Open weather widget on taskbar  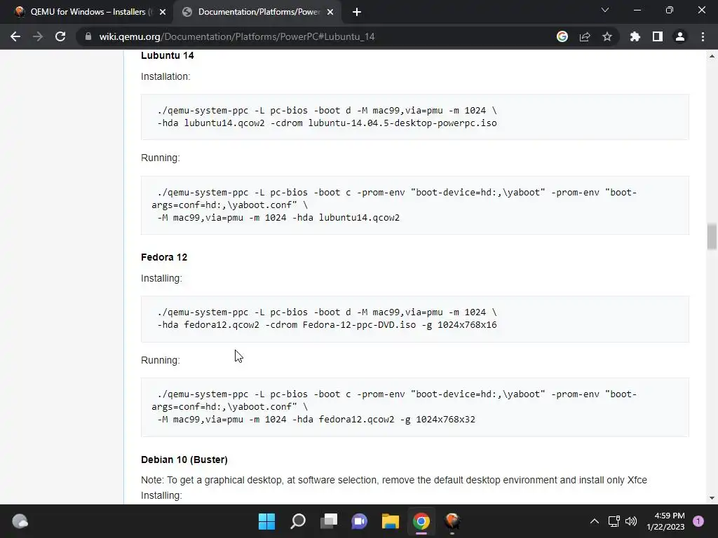tap(20, 521)
